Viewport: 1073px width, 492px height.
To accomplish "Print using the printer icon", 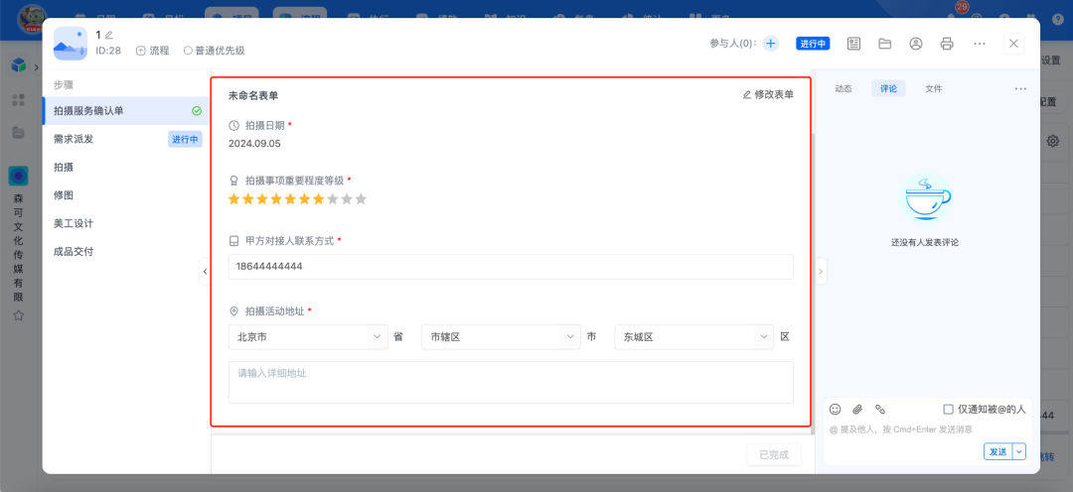I will click(x=947, y=44).
